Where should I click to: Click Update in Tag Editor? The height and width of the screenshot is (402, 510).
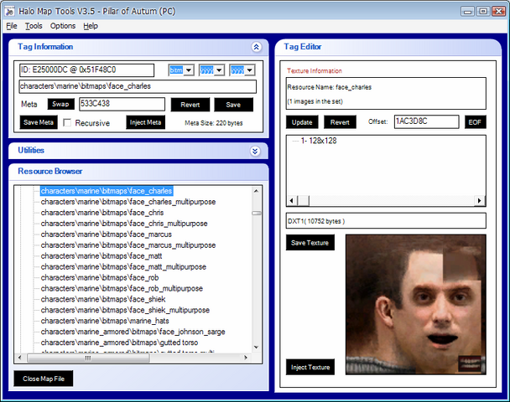(302, 122)
